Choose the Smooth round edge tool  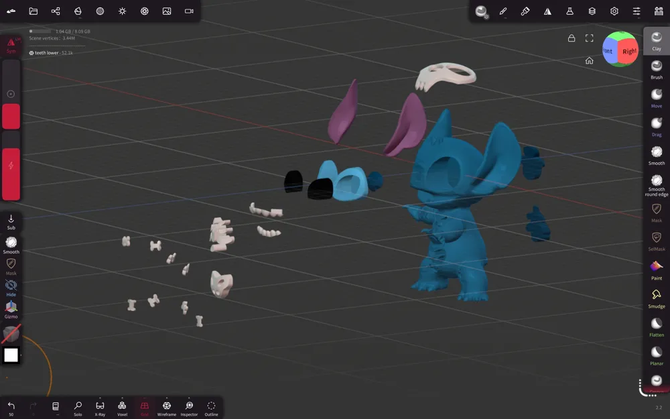[x=657, y=185]
